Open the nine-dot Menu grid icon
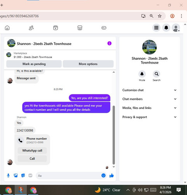The image size is (187, 195). tap(156, 28)
